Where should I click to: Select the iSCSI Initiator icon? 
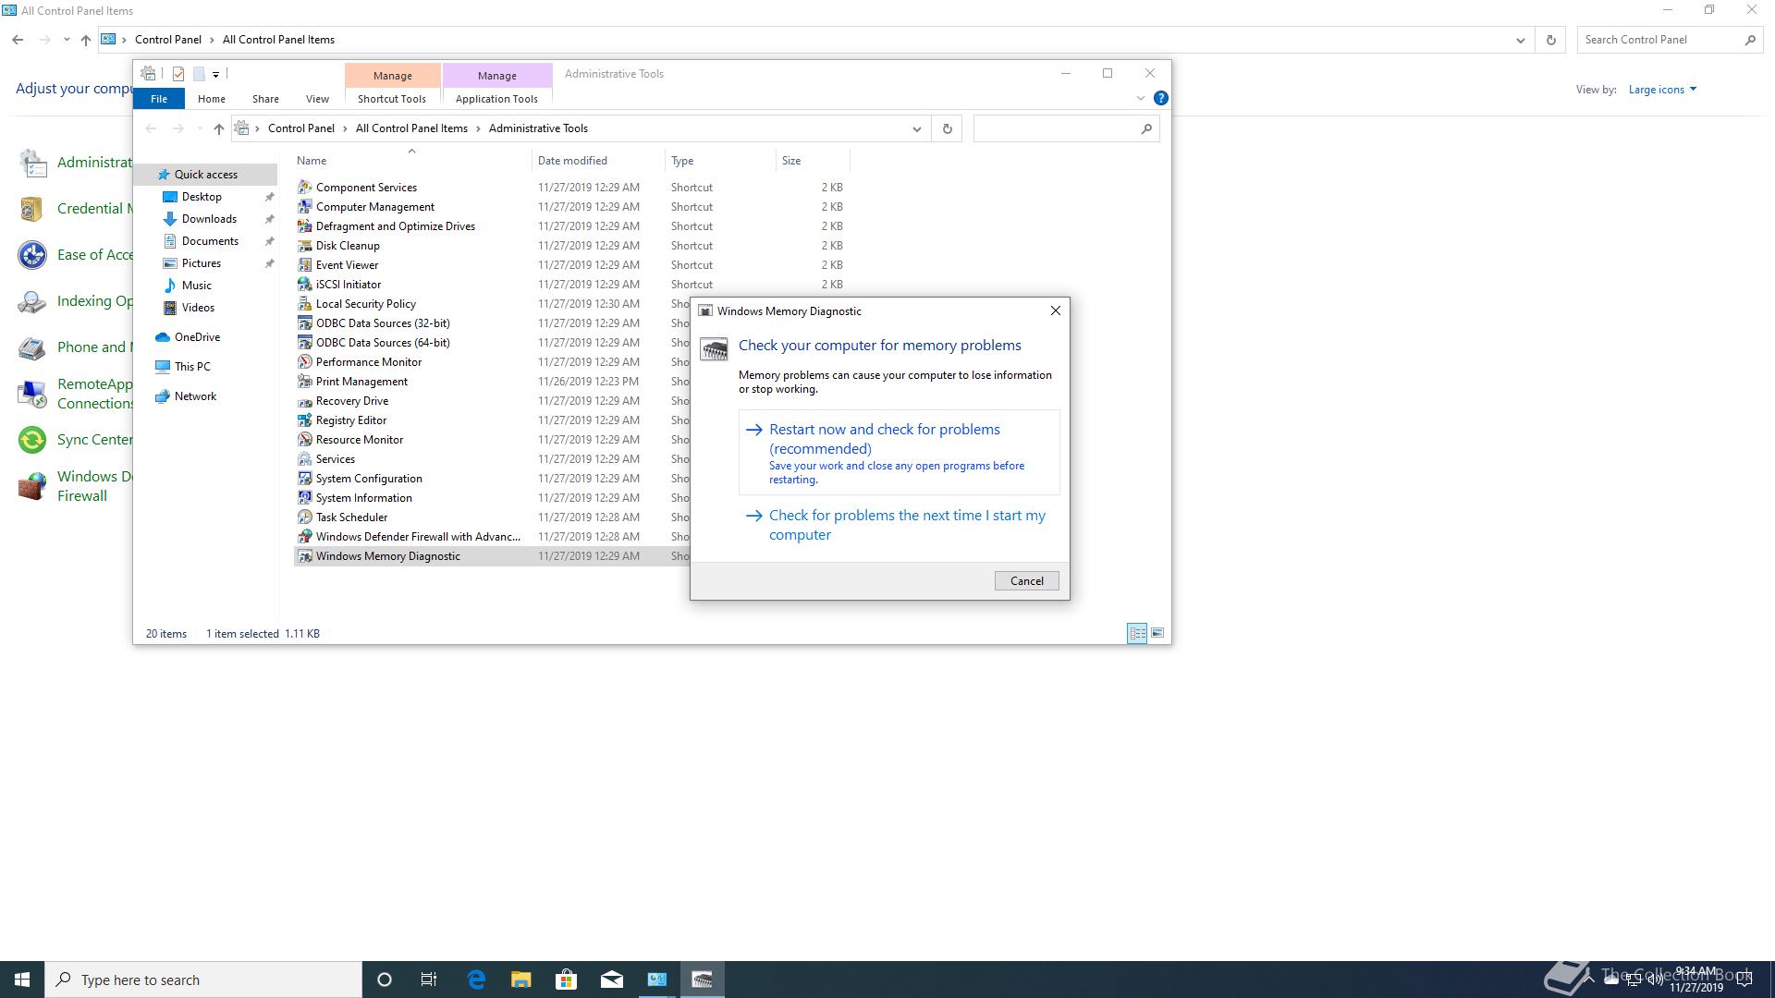pyautogui.click(x=304, y=284)
